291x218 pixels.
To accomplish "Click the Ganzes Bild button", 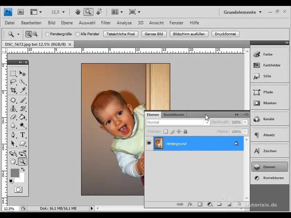I will click(x=154, y=34).
